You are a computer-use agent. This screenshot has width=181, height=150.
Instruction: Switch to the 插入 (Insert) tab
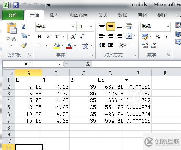pos(54,15)
